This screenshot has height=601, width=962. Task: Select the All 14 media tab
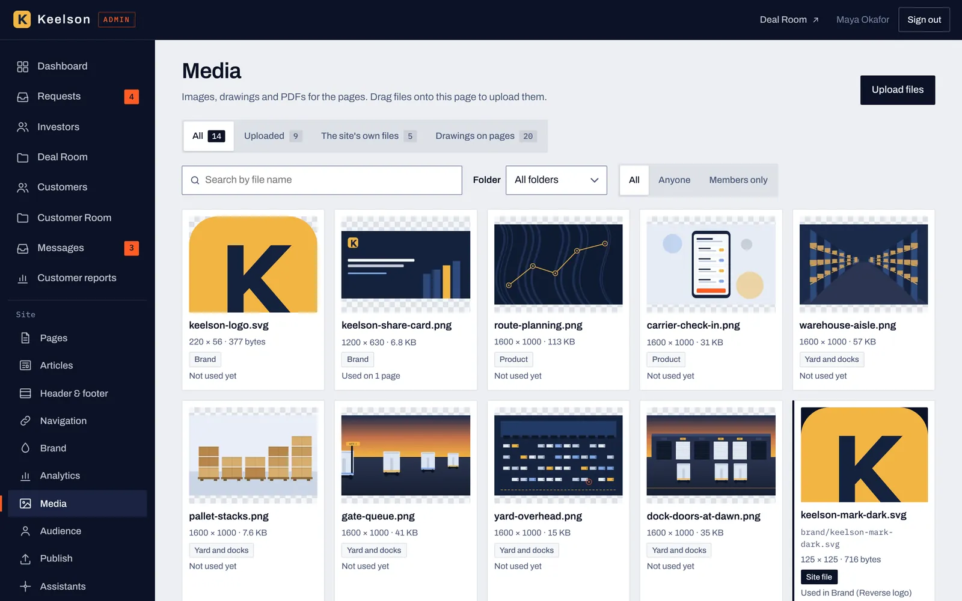point(208,136)
